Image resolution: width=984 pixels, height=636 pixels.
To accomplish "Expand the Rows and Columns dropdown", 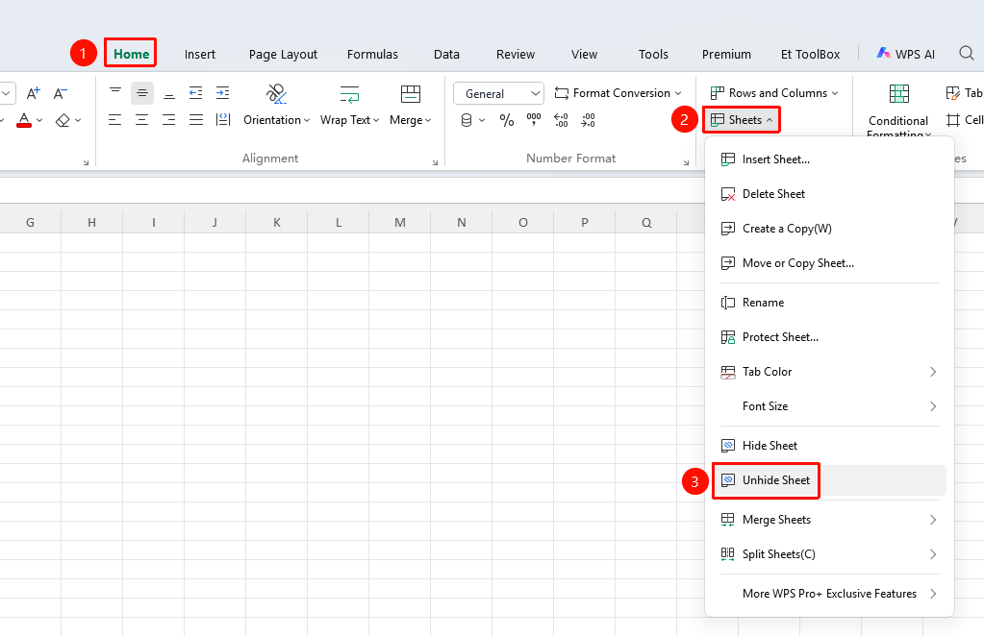I will pyautogui.click(x=773, y=93).
